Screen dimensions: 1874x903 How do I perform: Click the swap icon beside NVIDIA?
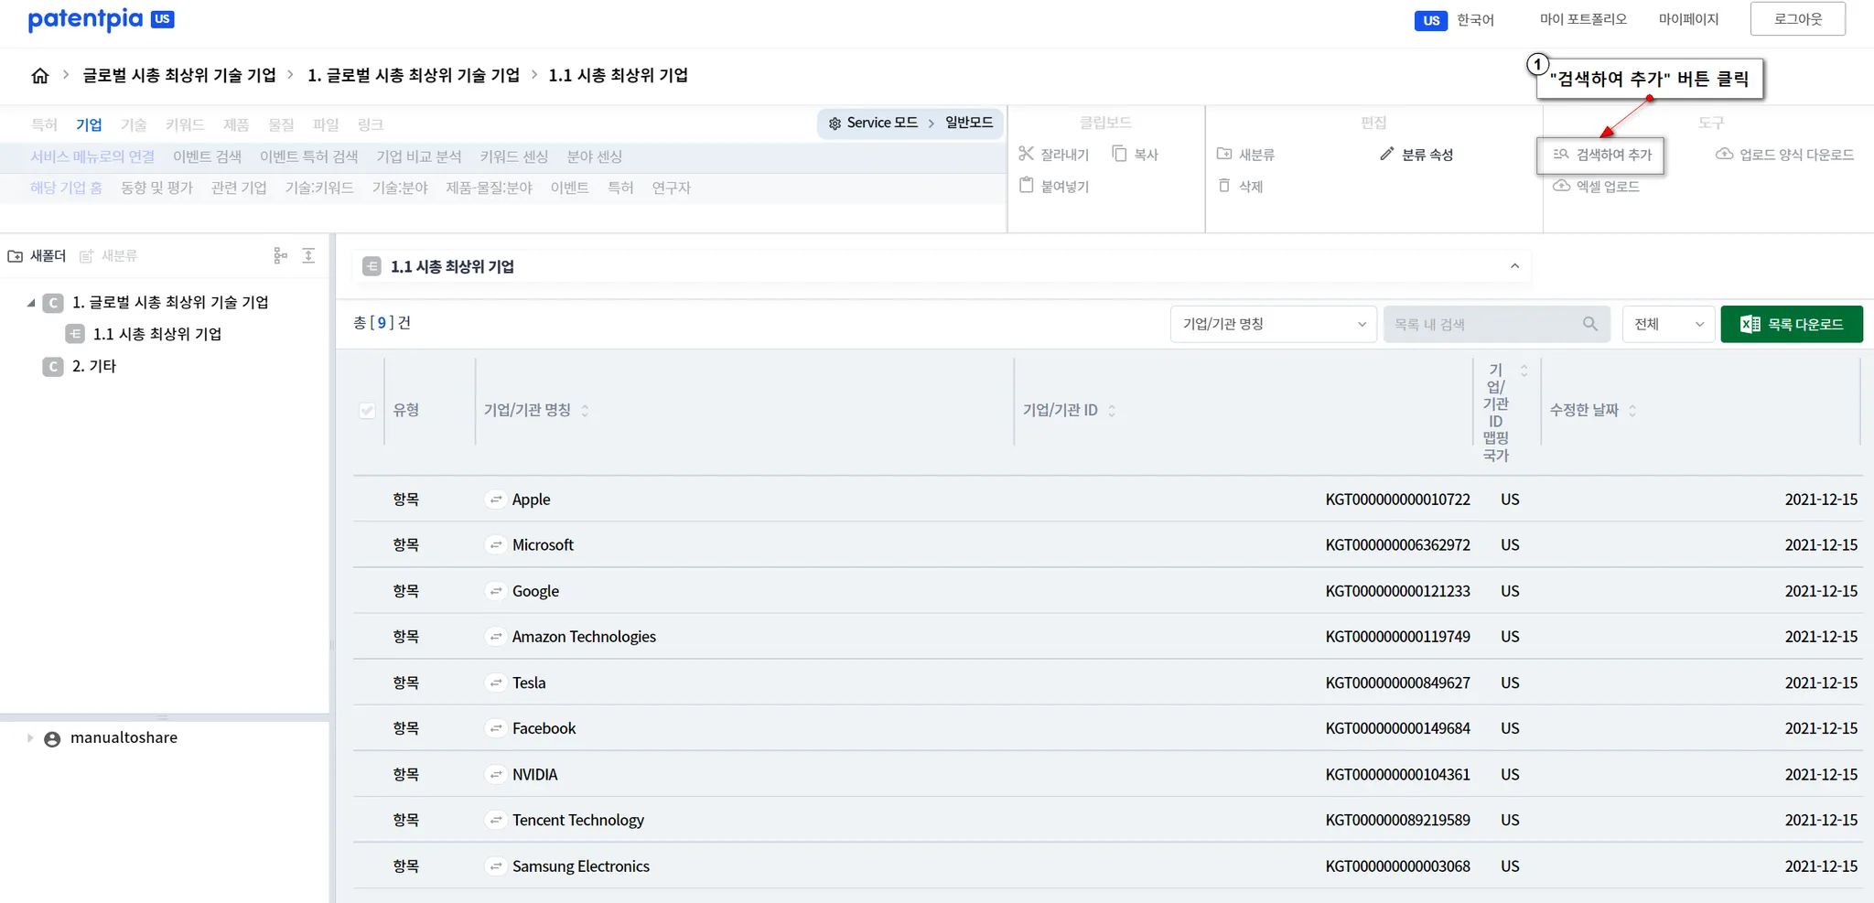496,775
